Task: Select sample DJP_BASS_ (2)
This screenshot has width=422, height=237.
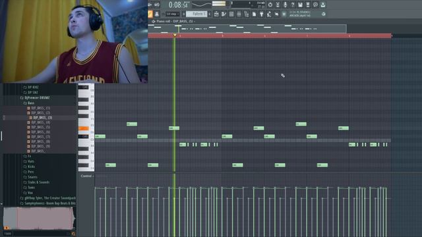Action: click(x=38, y=113)
